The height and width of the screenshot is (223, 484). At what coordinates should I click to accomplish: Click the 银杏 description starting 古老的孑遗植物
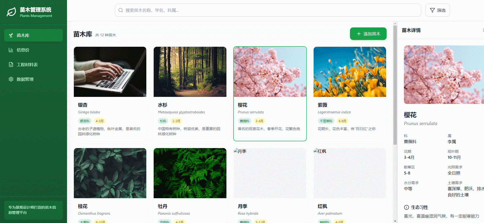(x=109, y=131)
